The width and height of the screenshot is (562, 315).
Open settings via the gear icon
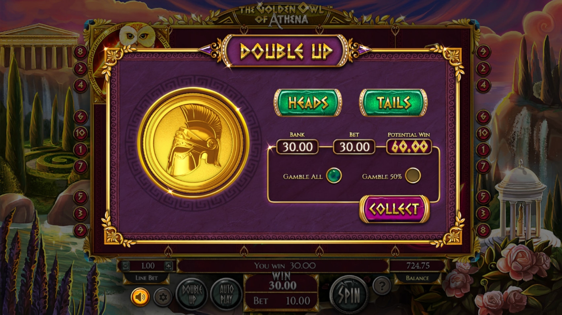pyautogui.click(x=163, y=298)
